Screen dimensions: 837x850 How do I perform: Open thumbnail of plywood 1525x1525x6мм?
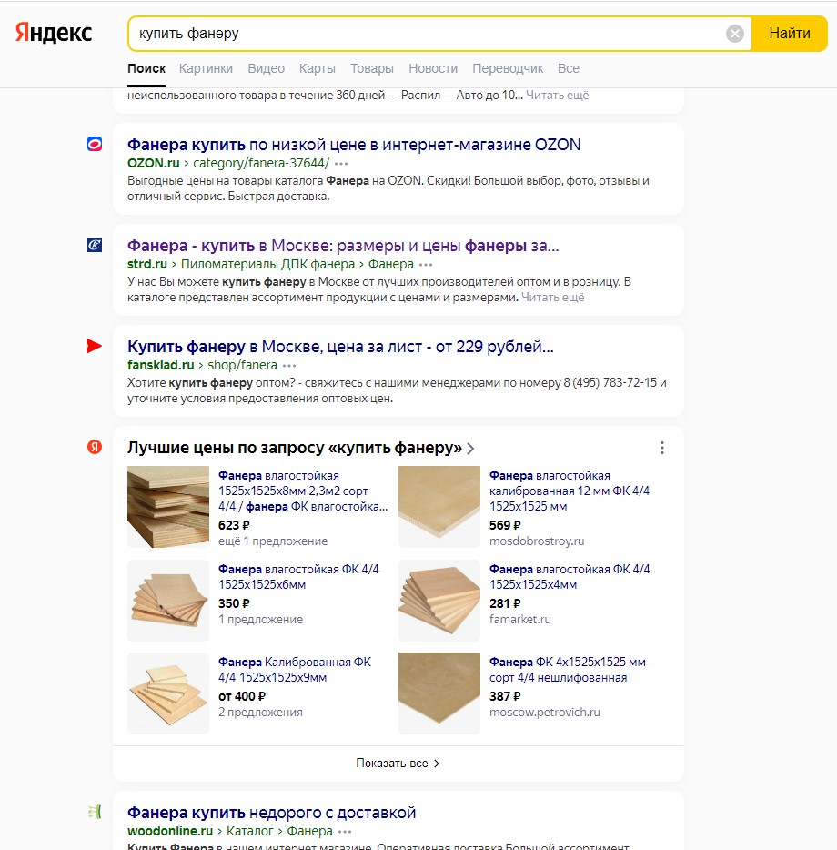pos(168,600)
